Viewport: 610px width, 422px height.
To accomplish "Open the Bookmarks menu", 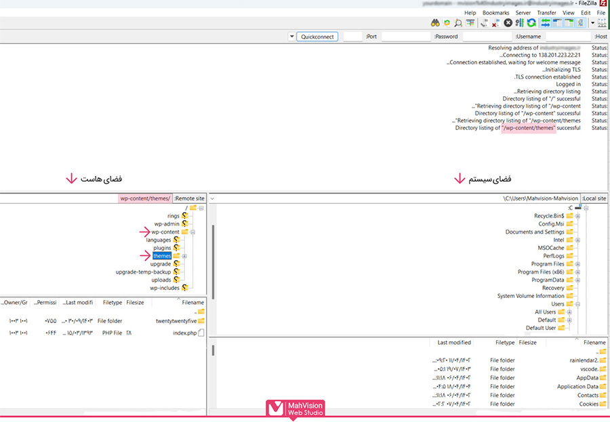I will [495, 13].
